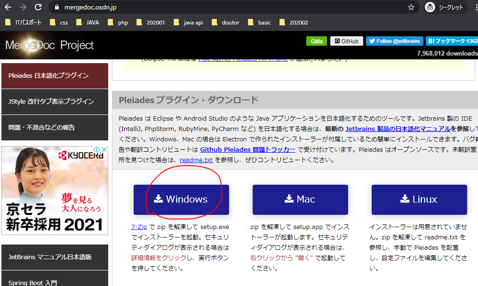Reload the page with the refresh icon

click(38, 7)
